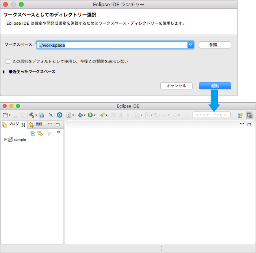Click the Skip All Breakpoints icon

(x=51, y=115)
